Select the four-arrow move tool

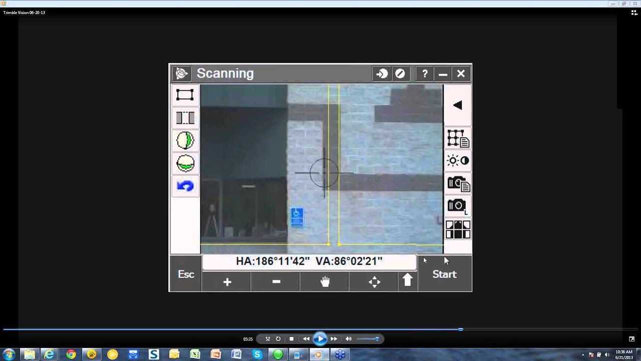(374, 282)
